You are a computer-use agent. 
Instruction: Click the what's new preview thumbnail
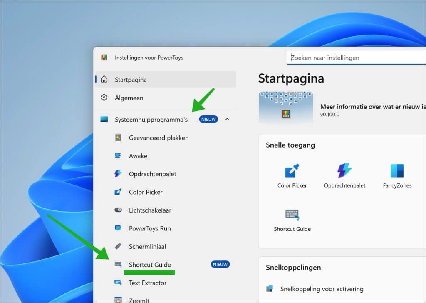286,108
